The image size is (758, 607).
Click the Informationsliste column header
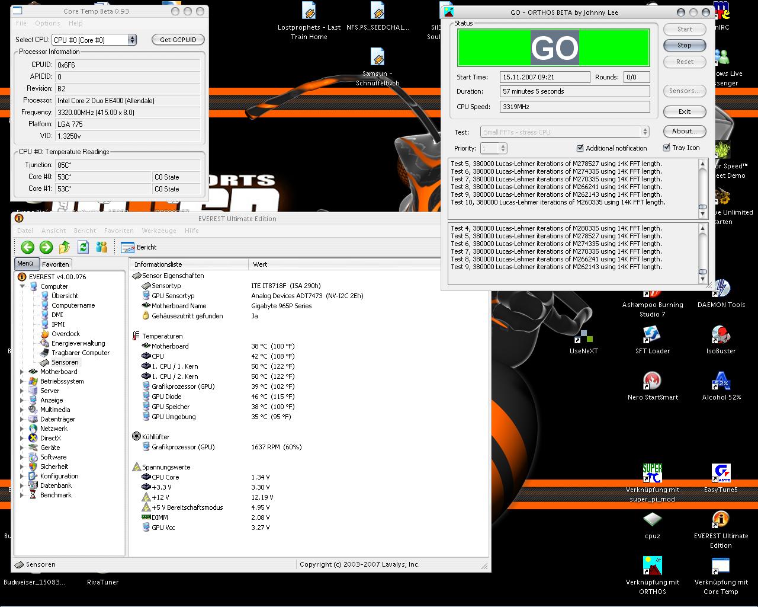click(x=189, y=264)
